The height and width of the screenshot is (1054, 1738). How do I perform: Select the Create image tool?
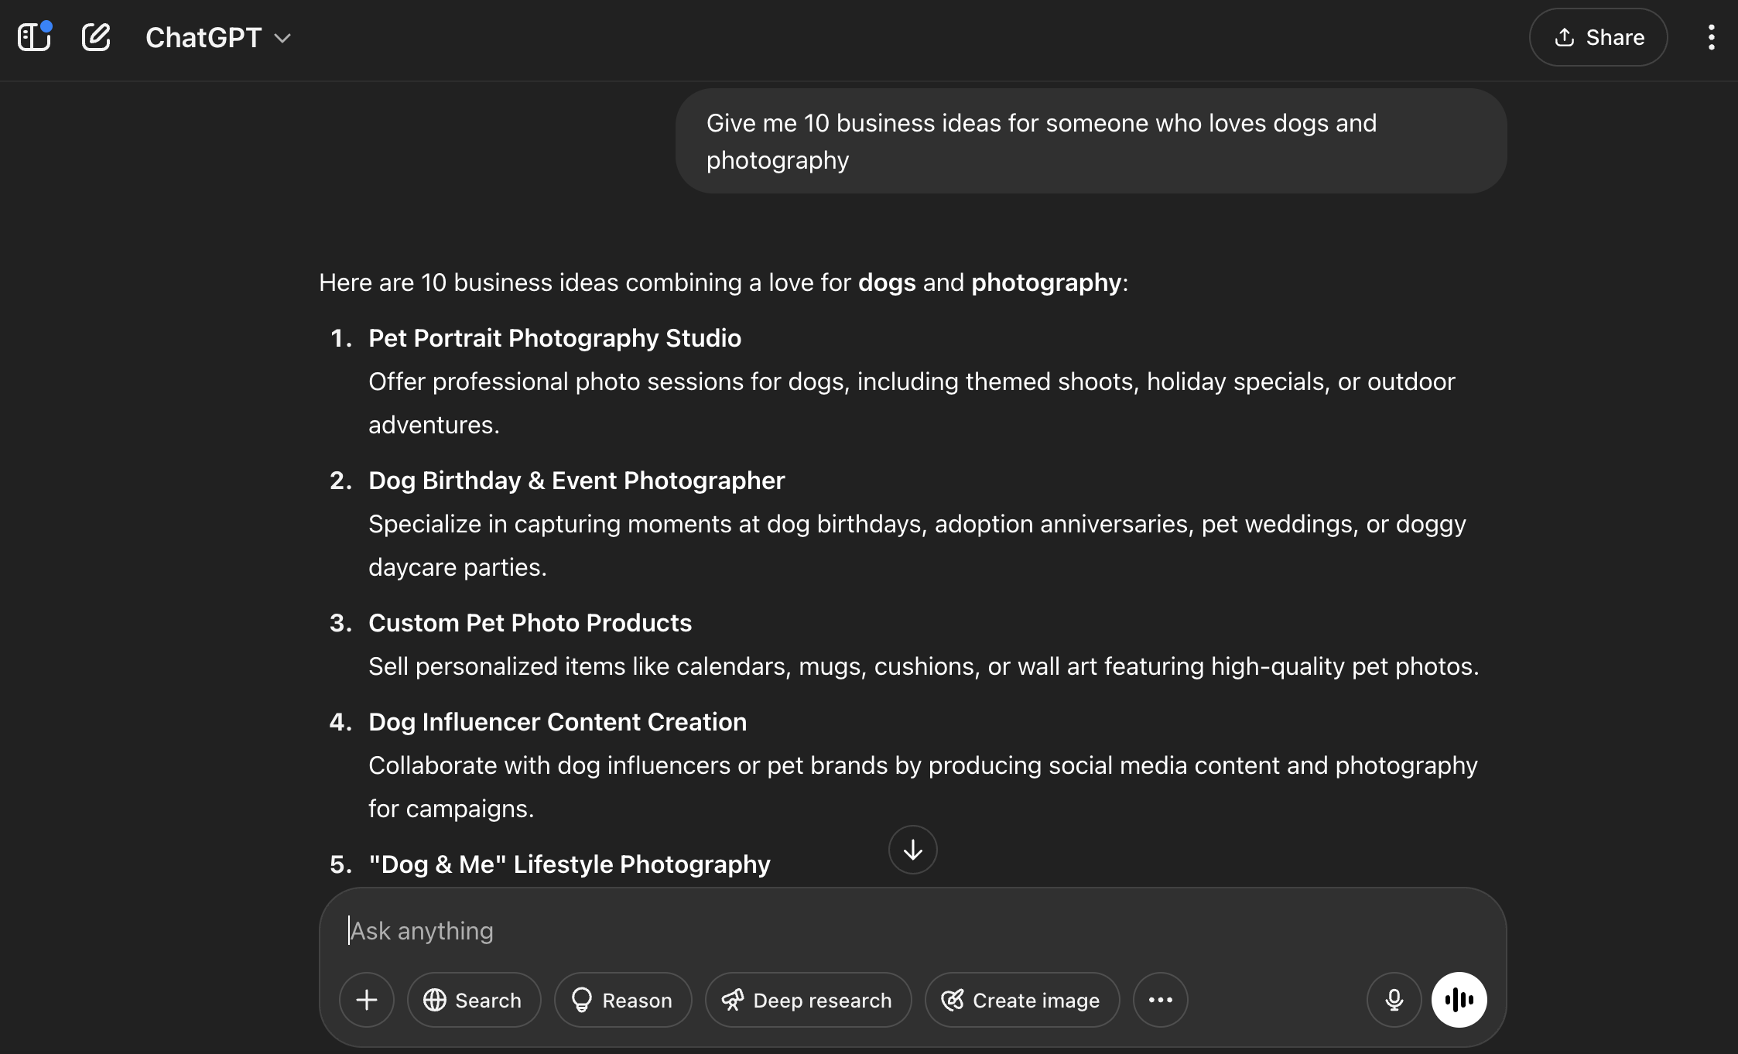pos(1021,1000)
